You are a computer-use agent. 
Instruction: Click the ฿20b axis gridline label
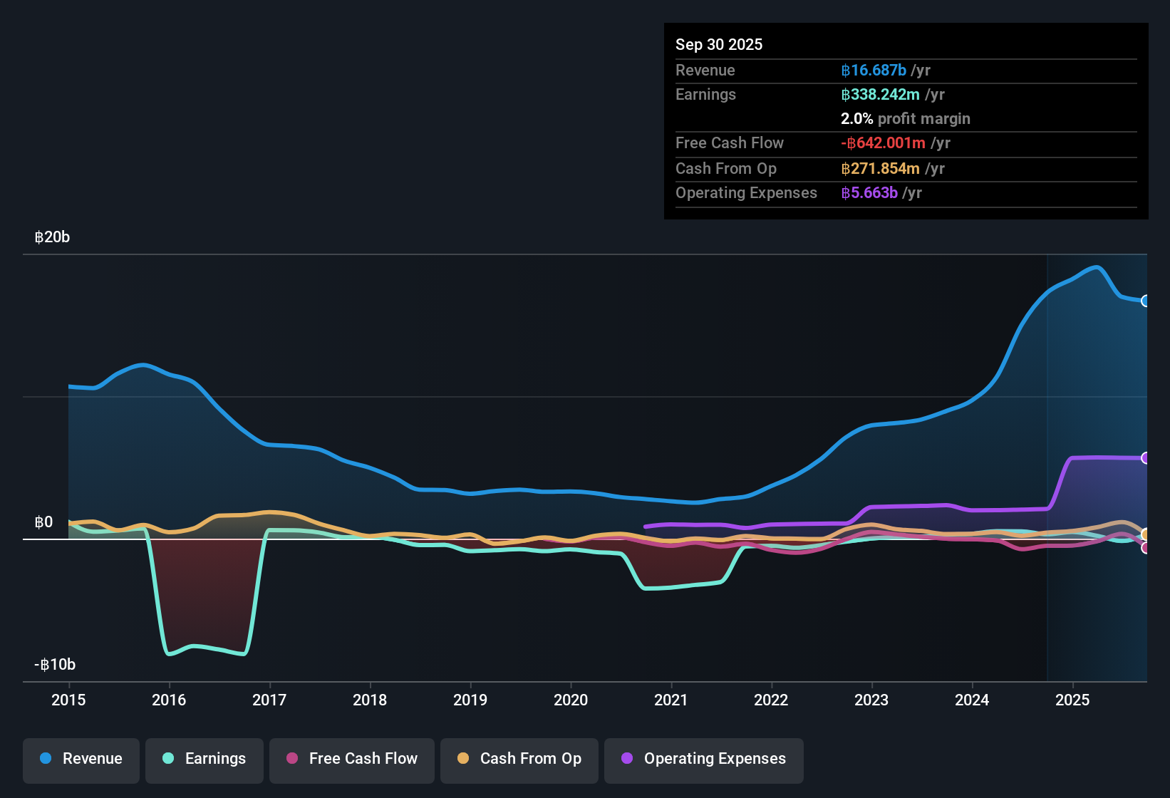coord(52,237)
